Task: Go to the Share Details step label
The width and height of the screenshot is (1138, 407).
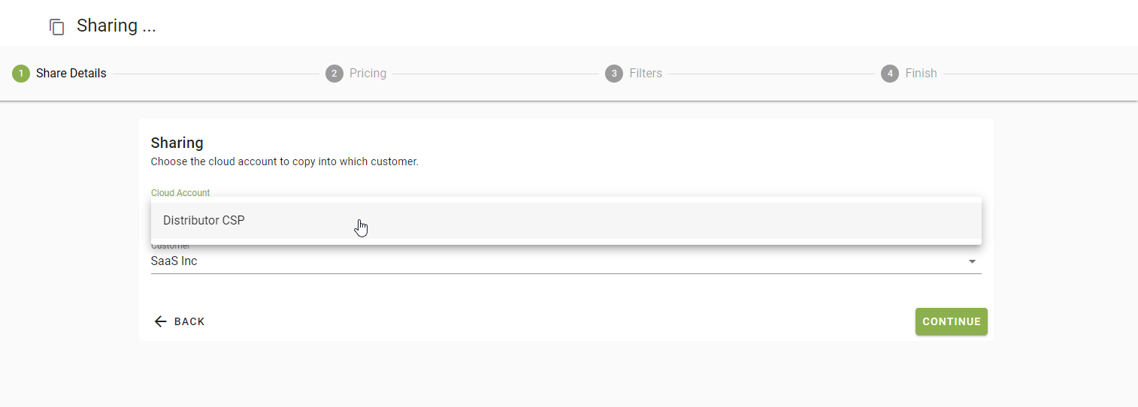Action: [x=71, y=74]
